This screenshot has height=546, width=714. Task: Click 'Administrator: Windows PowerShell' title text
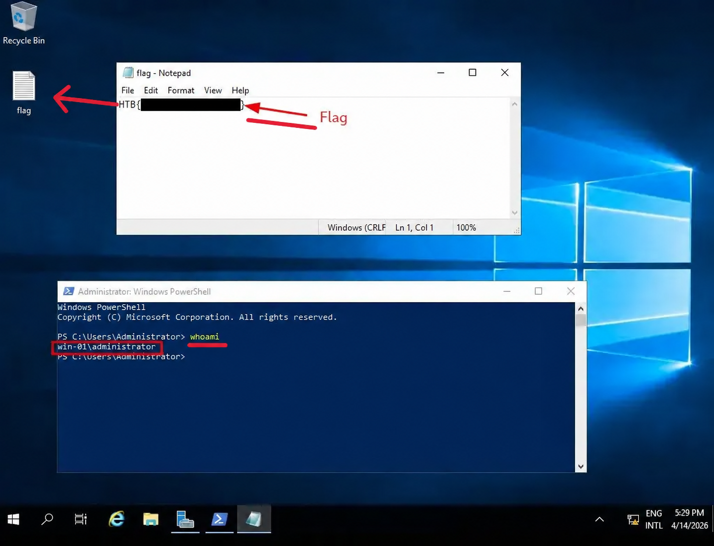[144, 292]
